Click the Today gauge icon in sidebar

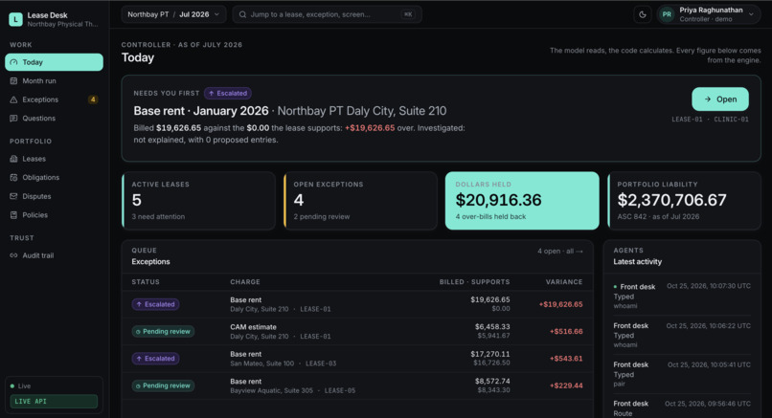13,62
